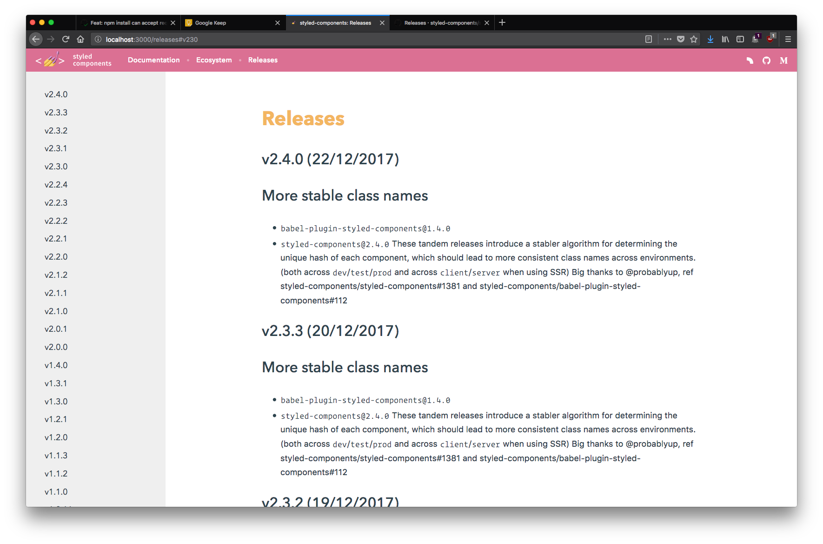Select the styled-components: Releases tab
823x544 pixels.
click(337, 23)
